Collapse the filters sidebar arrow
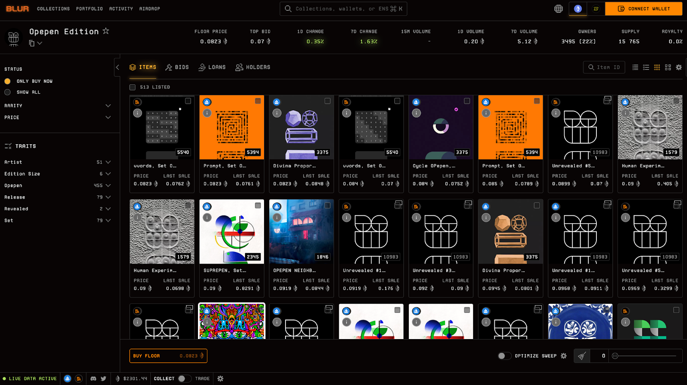 (x=117, y=67)
